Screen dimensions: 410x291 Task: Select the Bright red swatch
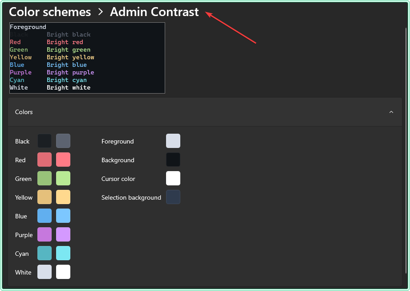click(x=63, y=160)
